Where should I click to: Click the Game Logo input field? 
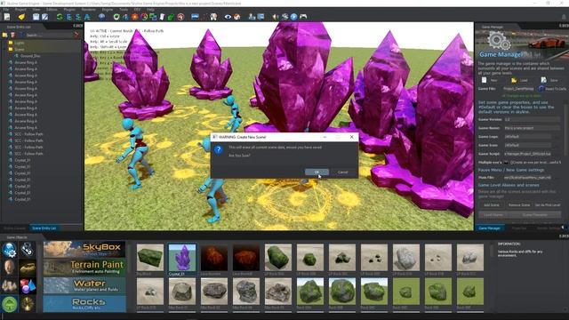point(527,137)
